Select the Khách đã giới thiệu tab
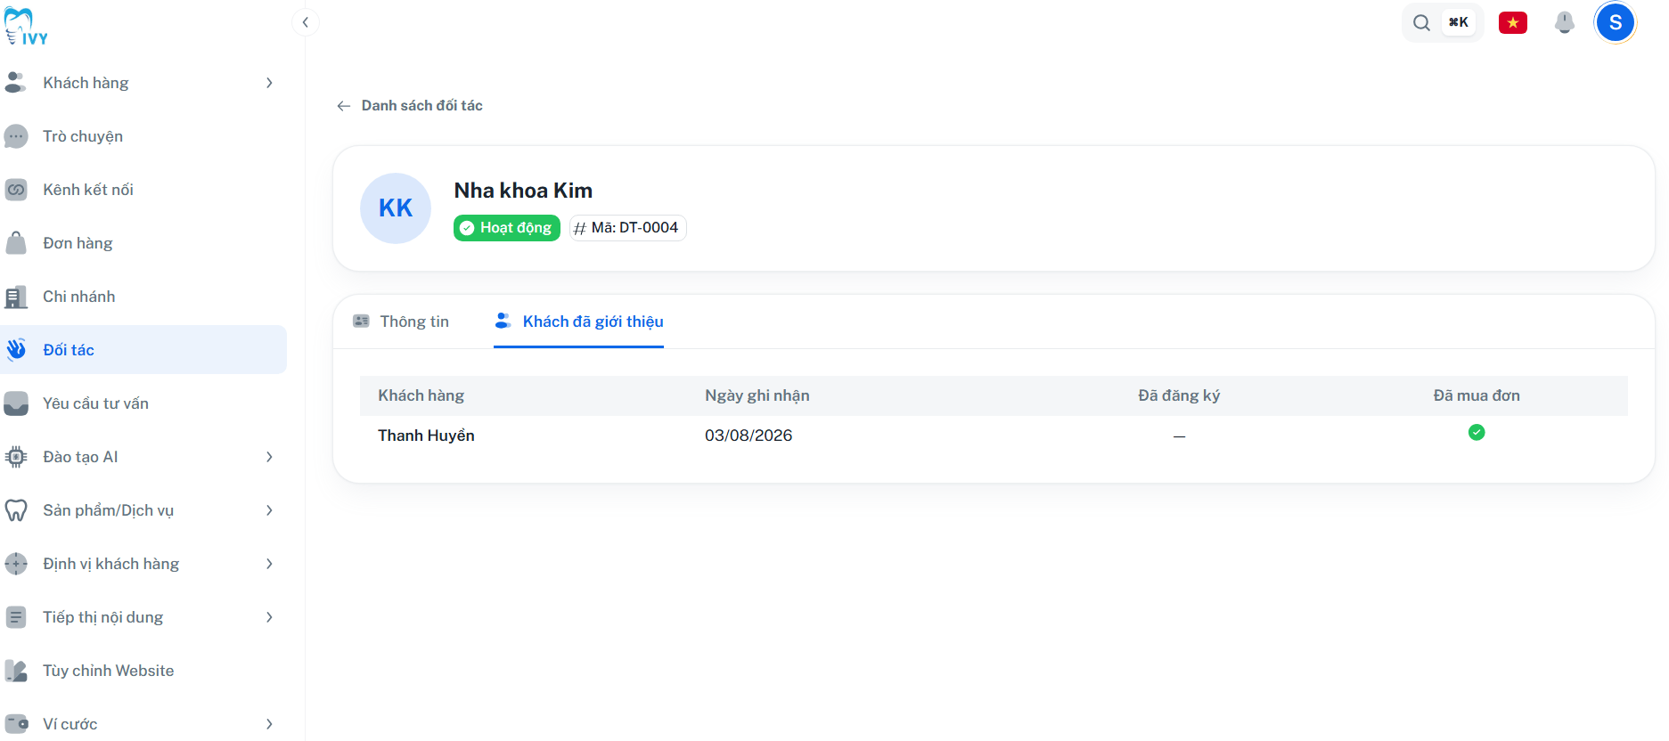This screenshot has width=1669, height=741. 579,322
